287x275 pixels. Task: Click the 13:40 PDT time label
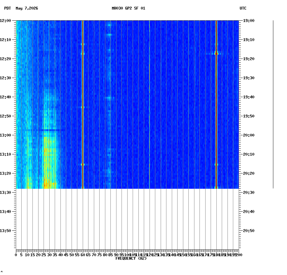[x=5, y=212]
